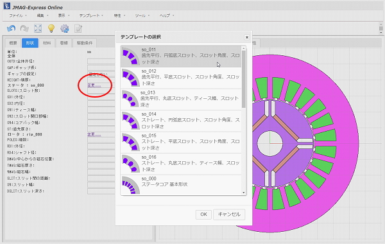This screenshot has height=244, width=385.
Task: Click the light bulb hint icon
Action: pos(51,28)
